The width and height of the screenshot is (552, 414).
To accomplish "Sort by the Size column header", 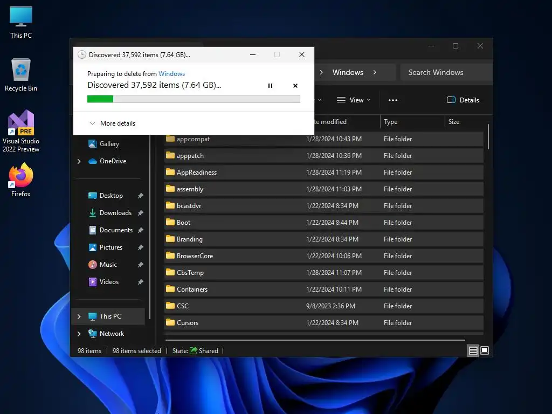I will [x=454, y=121].
